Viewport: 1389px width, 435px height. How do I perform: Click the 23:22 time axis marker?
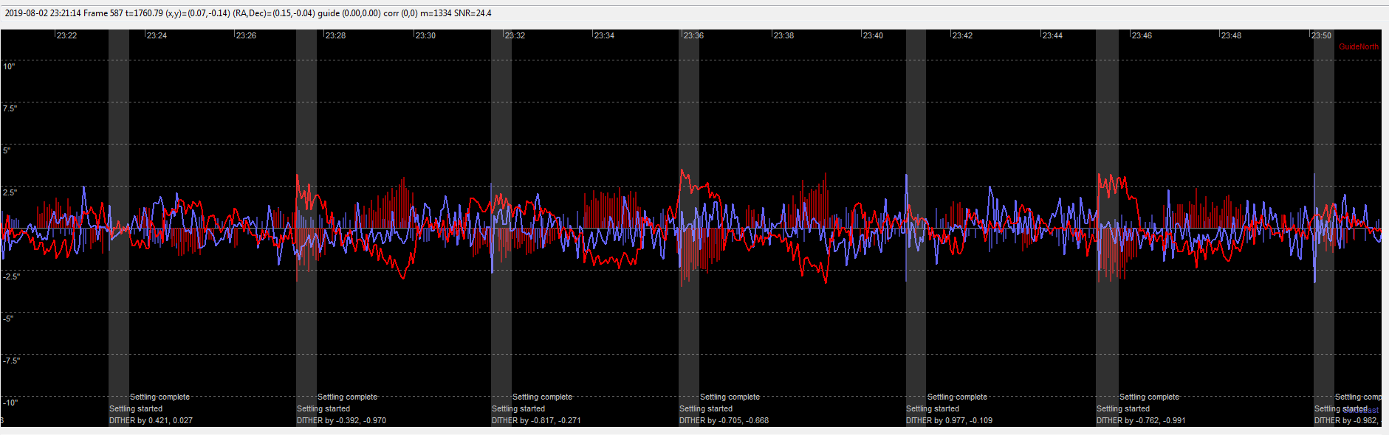click(x=66, y=35)
